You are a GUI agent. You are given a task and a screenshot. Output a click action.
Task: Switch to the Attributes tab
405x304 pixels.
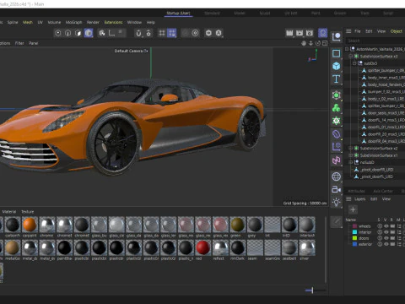356,191
